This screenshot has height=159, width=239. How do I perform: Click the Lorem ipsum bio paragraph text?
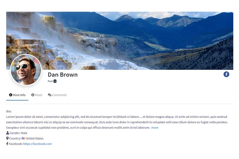[x=117, y=122]
